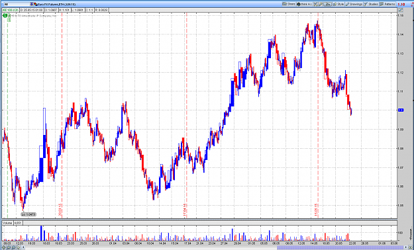The height and width of the screenshot is (250, 414).
Task: Click the fourth tool icon at bottom left
Action: (x=19, y=247)
